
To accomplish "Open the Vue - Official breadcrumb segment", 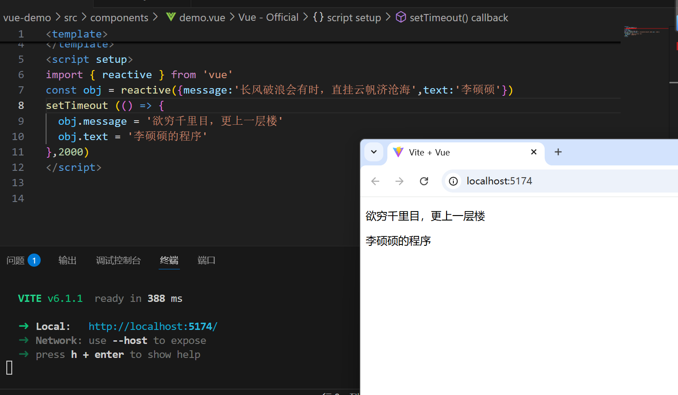I will (x=268, y=18).
